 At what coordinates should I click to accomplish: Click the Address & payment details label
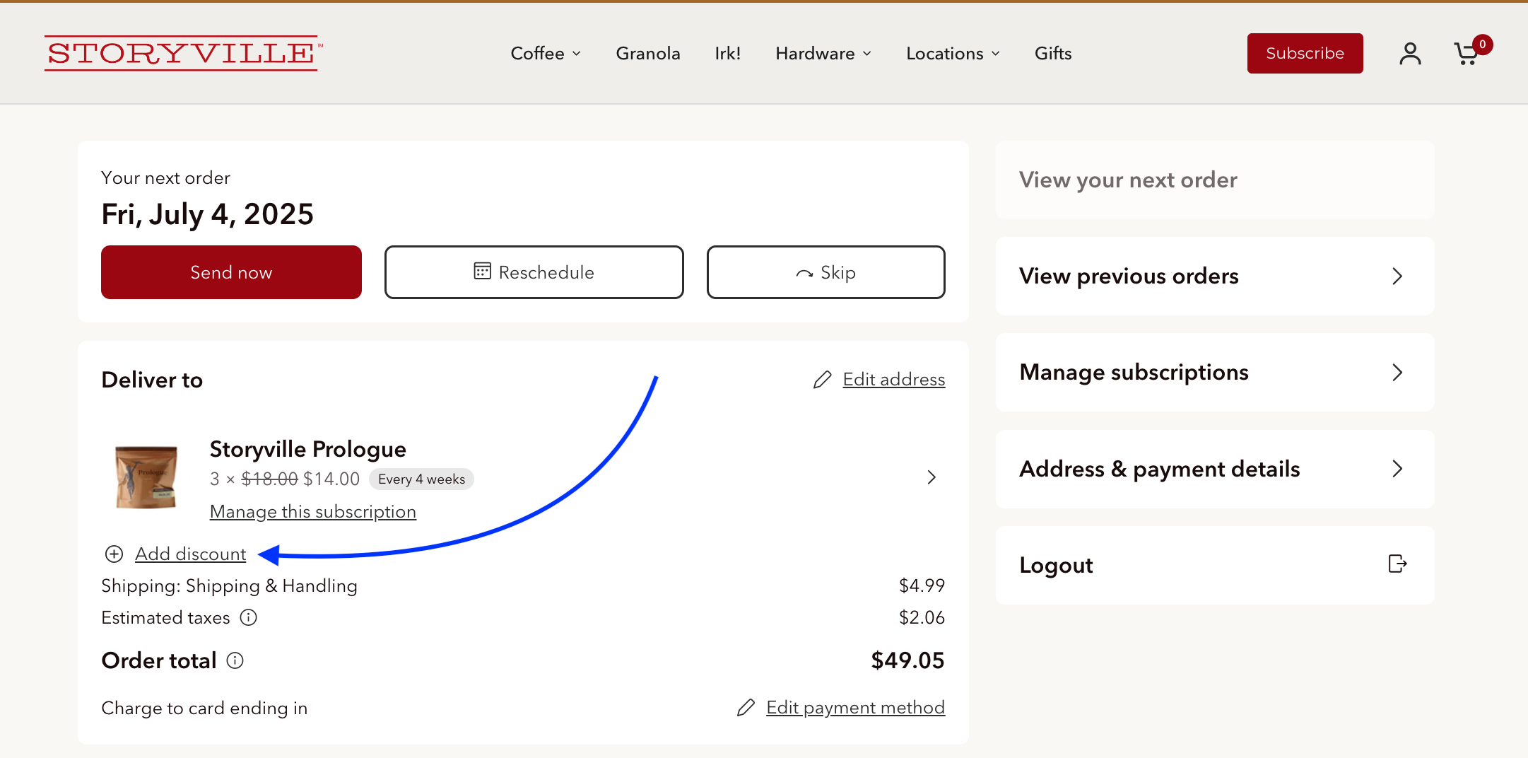tap(1159, 469)
